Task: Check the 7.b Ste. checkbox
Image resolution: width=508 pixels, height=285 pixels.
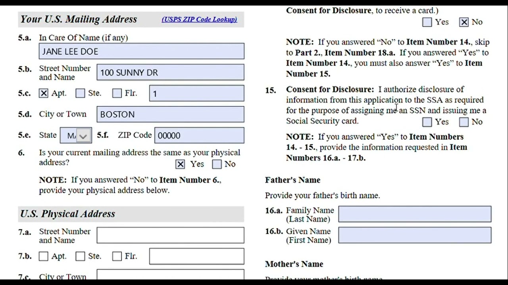Action: coord(80,256)
